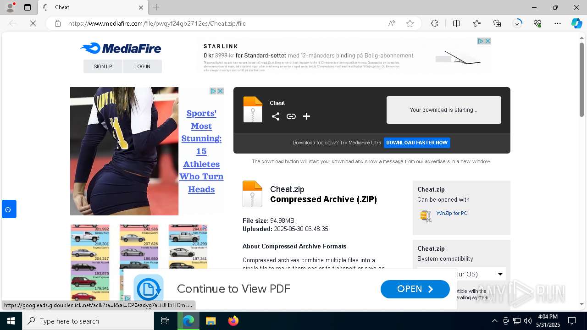Click the taskbar search box

(x=88, y=321)
